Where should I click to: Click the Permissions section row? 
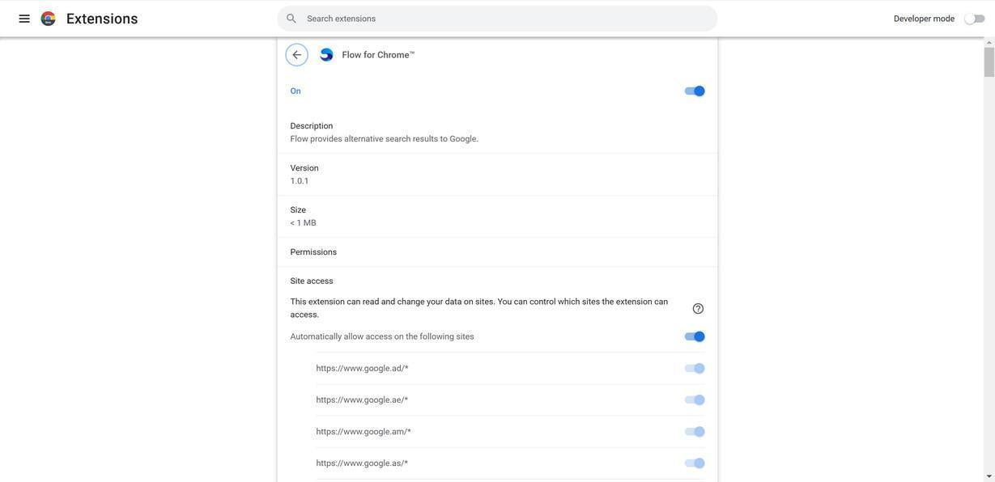(x=496, y=252)
